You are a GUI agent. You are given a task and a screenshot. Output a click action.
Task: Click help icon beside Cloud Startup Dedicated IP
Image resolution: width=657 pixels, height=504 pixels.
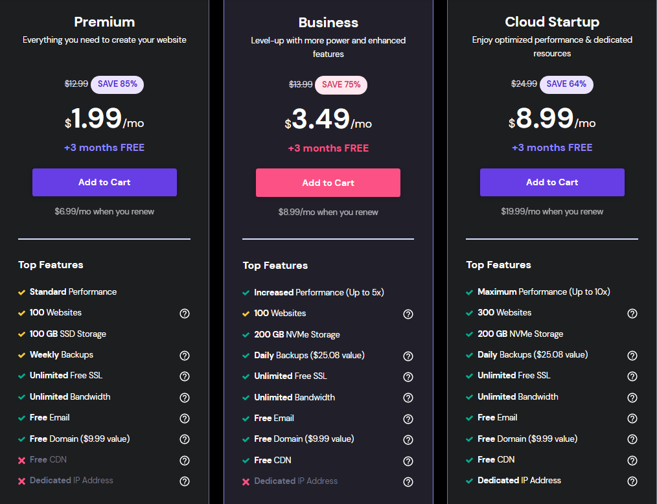pyautogui.click(x=632, y=481)
